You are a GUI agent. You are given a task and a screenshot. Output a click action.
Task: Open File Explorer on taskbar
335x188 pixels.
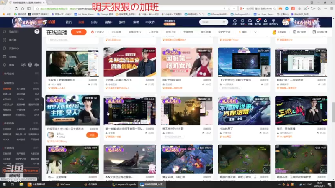pyautogui.click(x=21, y=184)
